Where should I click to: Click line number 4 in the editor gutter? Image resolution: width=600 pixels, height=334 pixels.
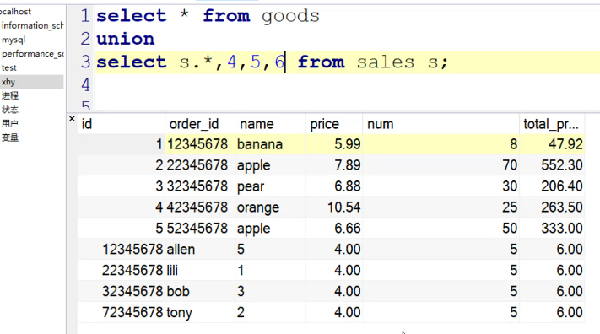click(86, 85)
